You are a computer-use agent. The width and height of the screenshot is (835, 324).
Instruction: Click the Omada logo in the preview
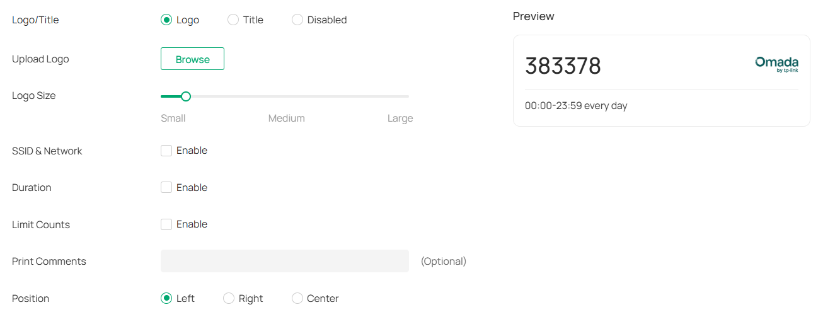click(776, 64)
